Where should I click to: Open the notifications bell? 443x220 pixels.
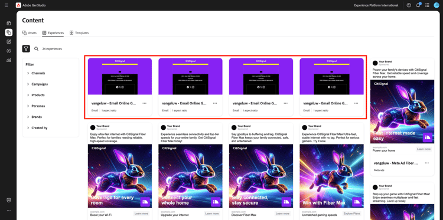tap(418, 5)
